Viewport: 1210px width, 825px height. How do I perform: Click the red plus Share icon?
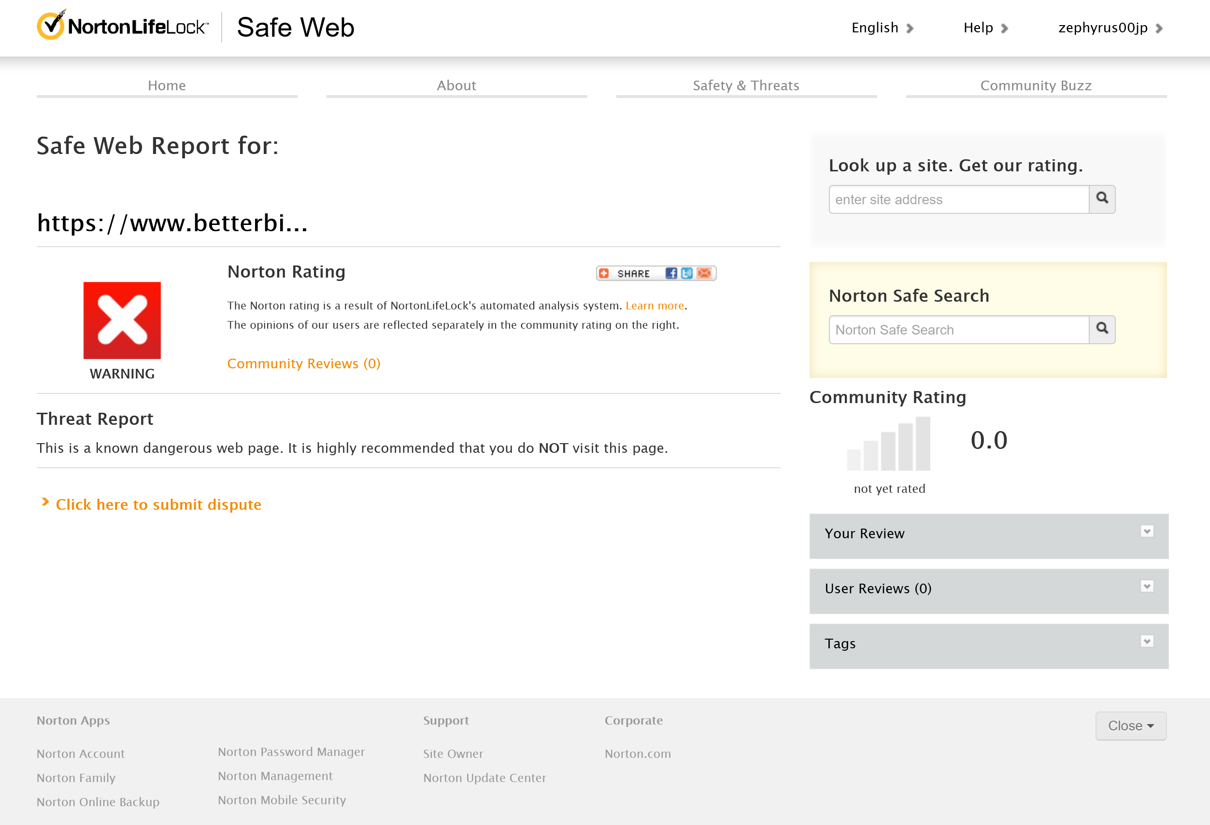click(x=603, y=274)
